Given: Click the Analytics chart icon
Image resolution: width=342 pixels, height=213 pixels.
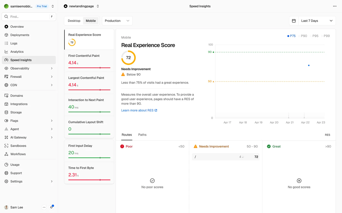Looking at the screenshot, I should pos(6,52).
